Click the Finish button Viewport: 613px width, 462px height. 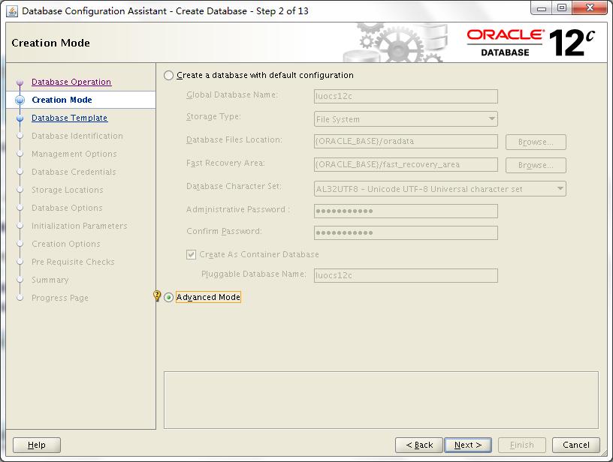[x=522, y=445]
